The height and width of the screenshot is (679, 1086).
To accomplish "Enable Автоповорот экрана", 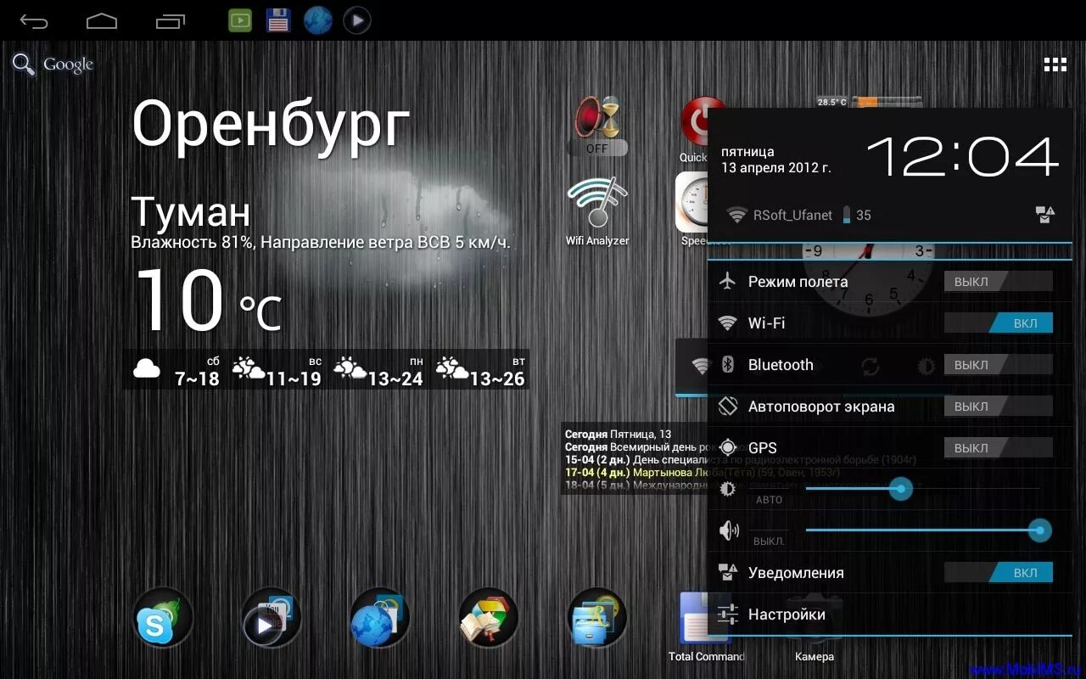I will [998, 406].
